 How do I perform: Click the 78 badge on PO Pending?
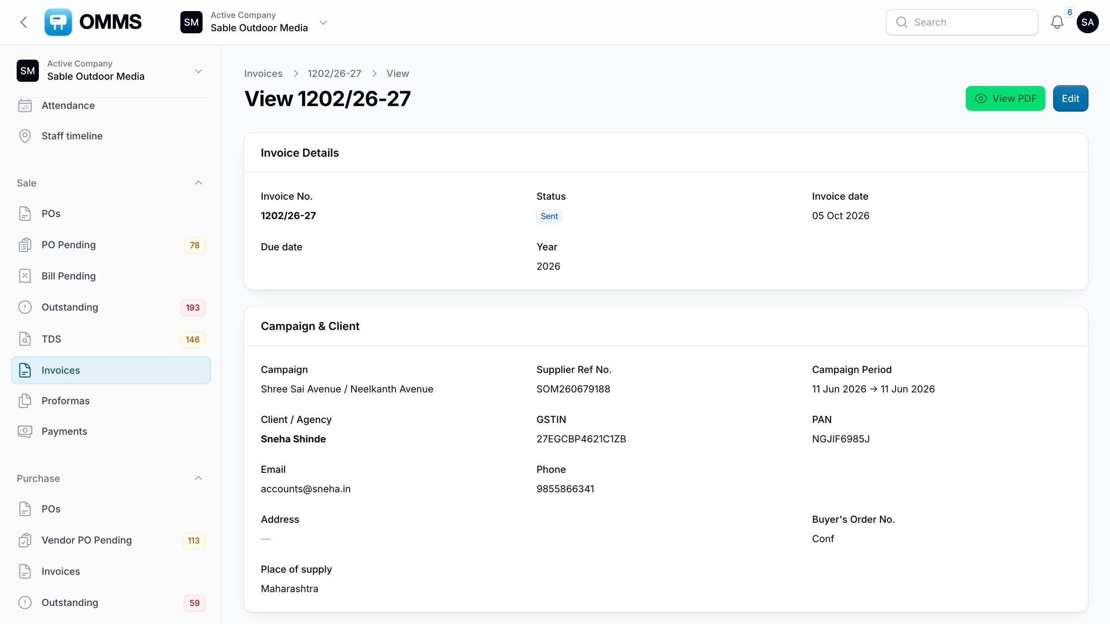pos(195,245)
